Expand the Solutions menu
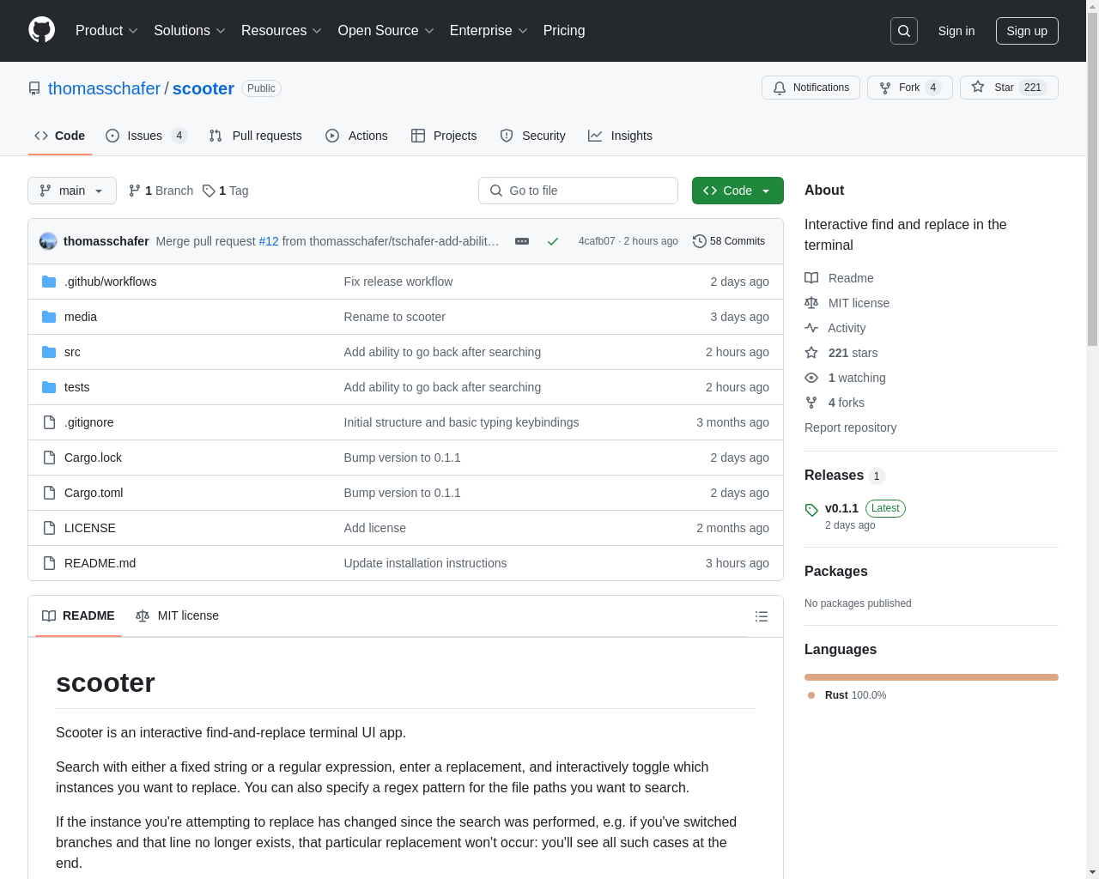Image resolution: width=1099 pixels, height=879 pixels. tap(190, 31)
